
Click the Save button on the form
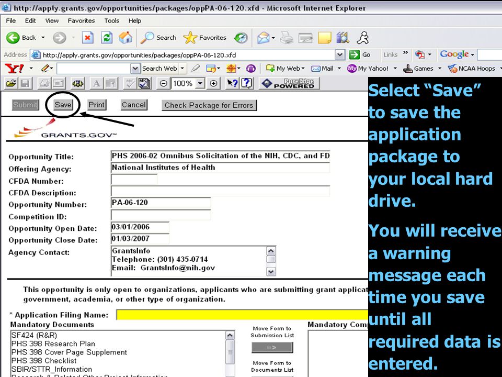63,105
